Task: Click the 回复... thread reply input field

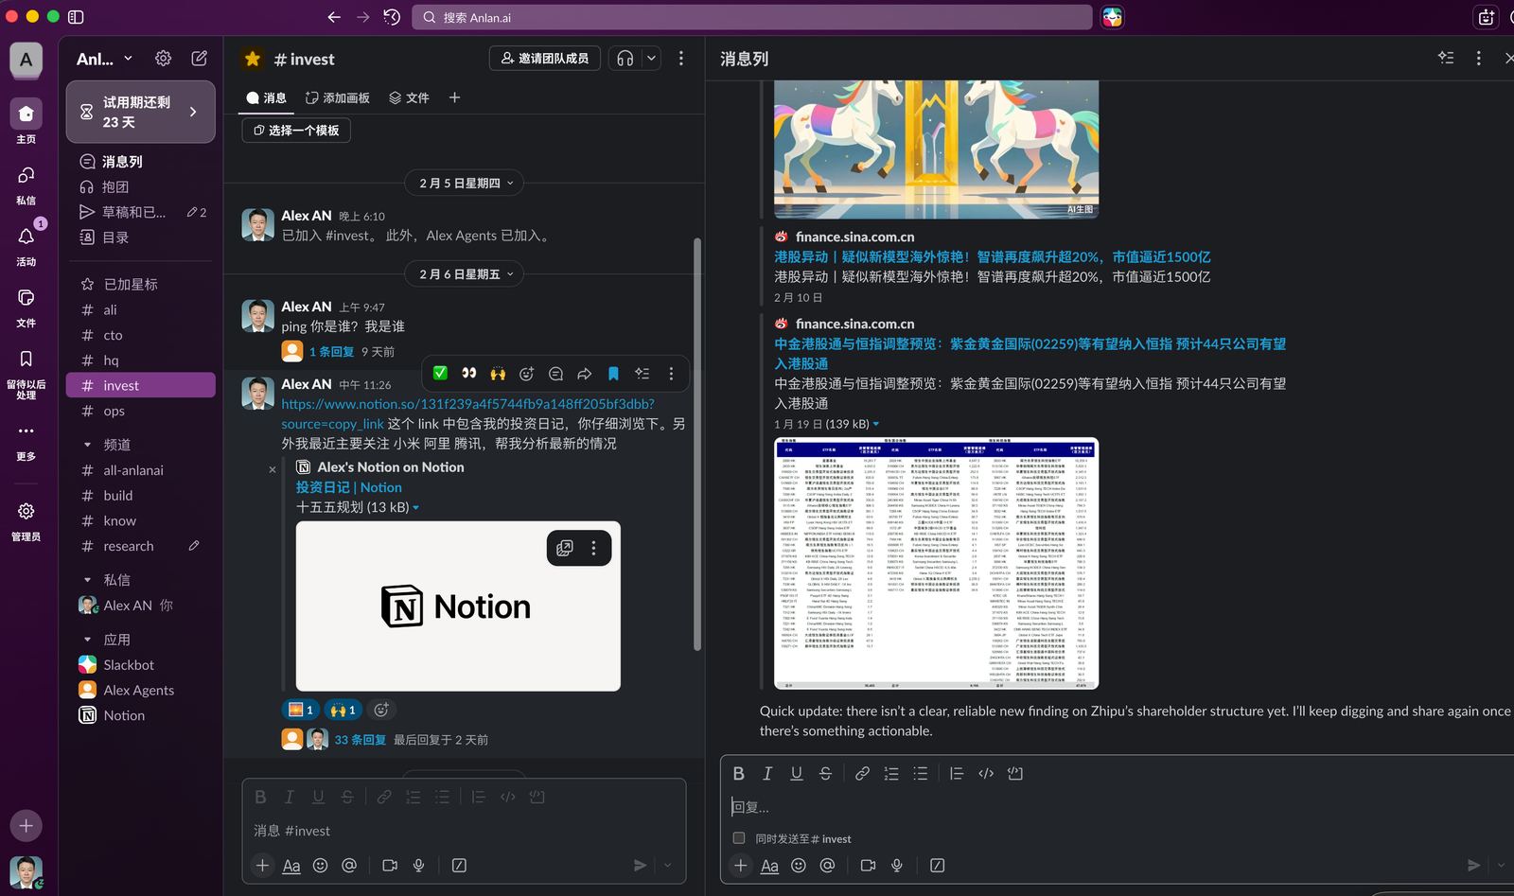Action: pos(1117,807)
